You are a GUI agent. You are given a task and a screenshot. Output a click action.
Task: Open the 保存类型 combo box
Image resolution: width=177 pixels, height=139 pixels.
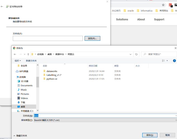(105, 120)
